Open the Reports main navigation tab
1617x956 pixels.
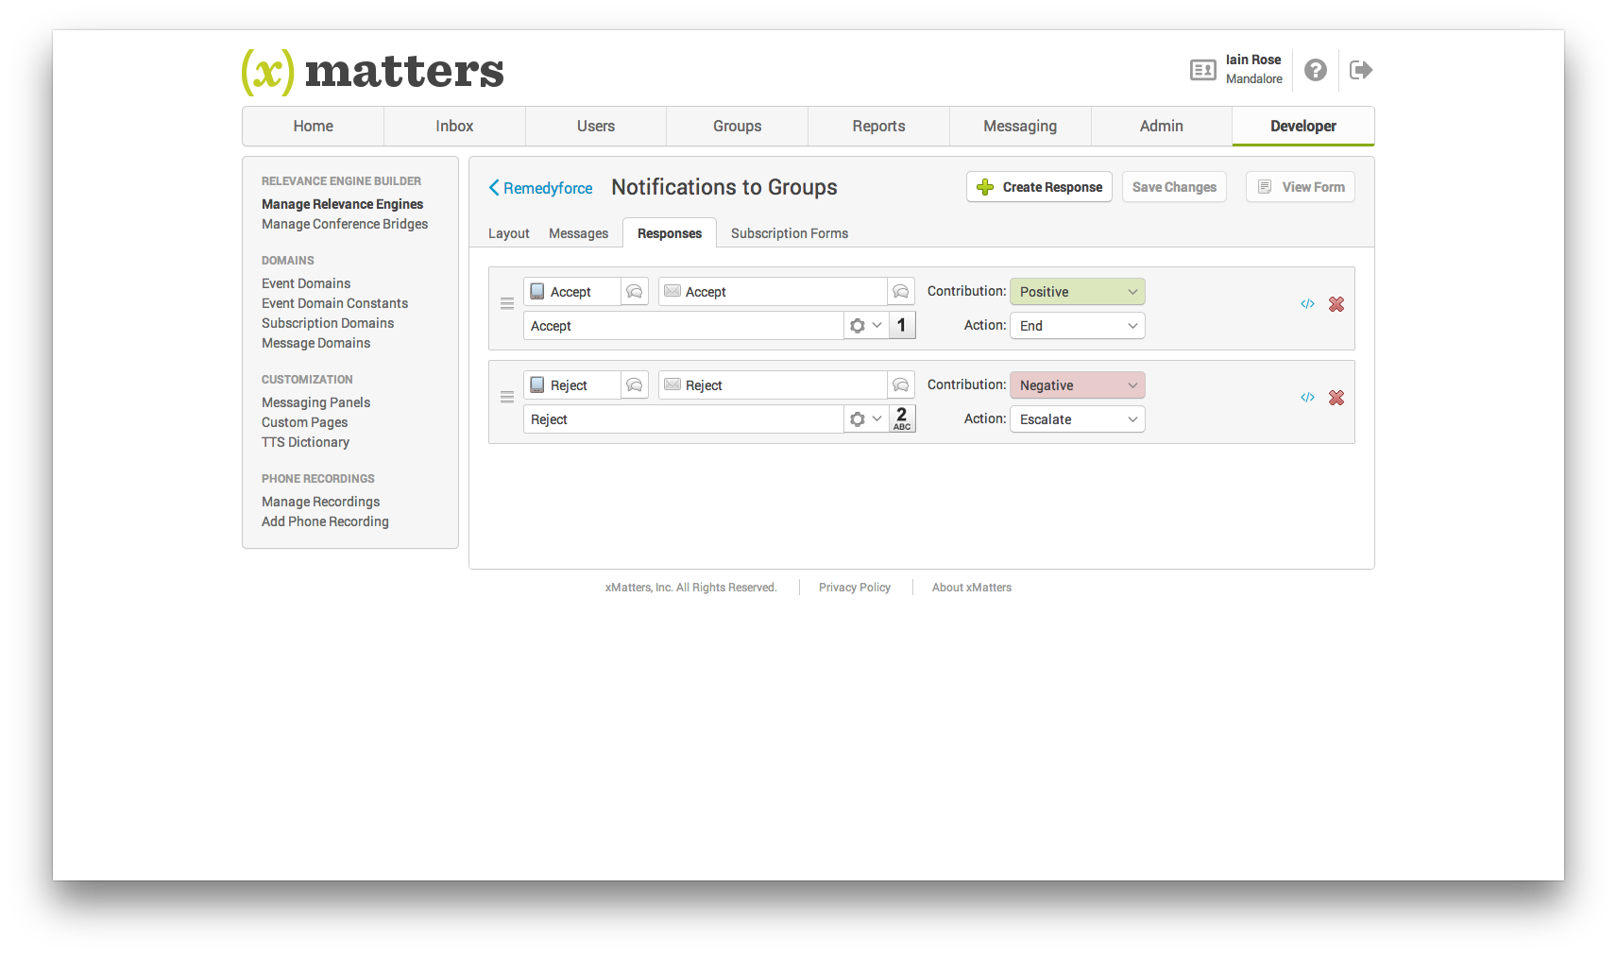[878, 127]
